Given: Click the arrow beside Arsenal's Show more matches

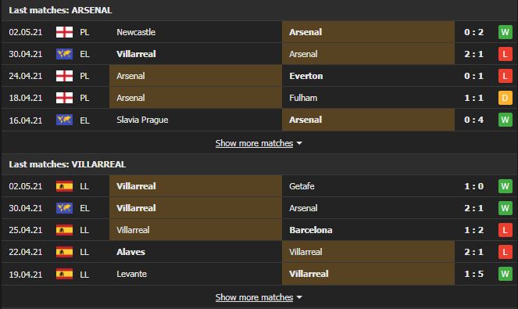Looking at the screenshot, I should (299, 143).
